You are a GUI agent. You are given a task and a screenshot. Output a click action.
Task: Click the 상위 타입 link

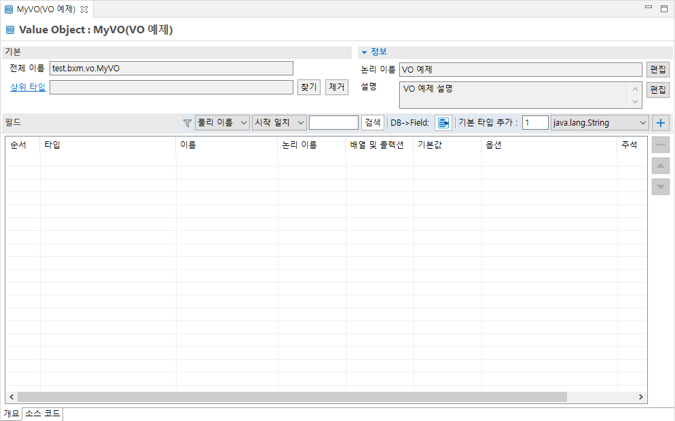28,87
